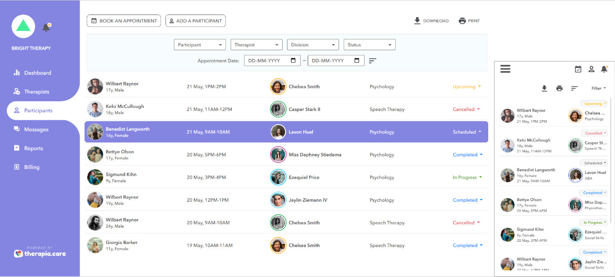Click the sort icon beside the date range
The height and width of the screenshot is (277, 615).
[x=372, y=61]
